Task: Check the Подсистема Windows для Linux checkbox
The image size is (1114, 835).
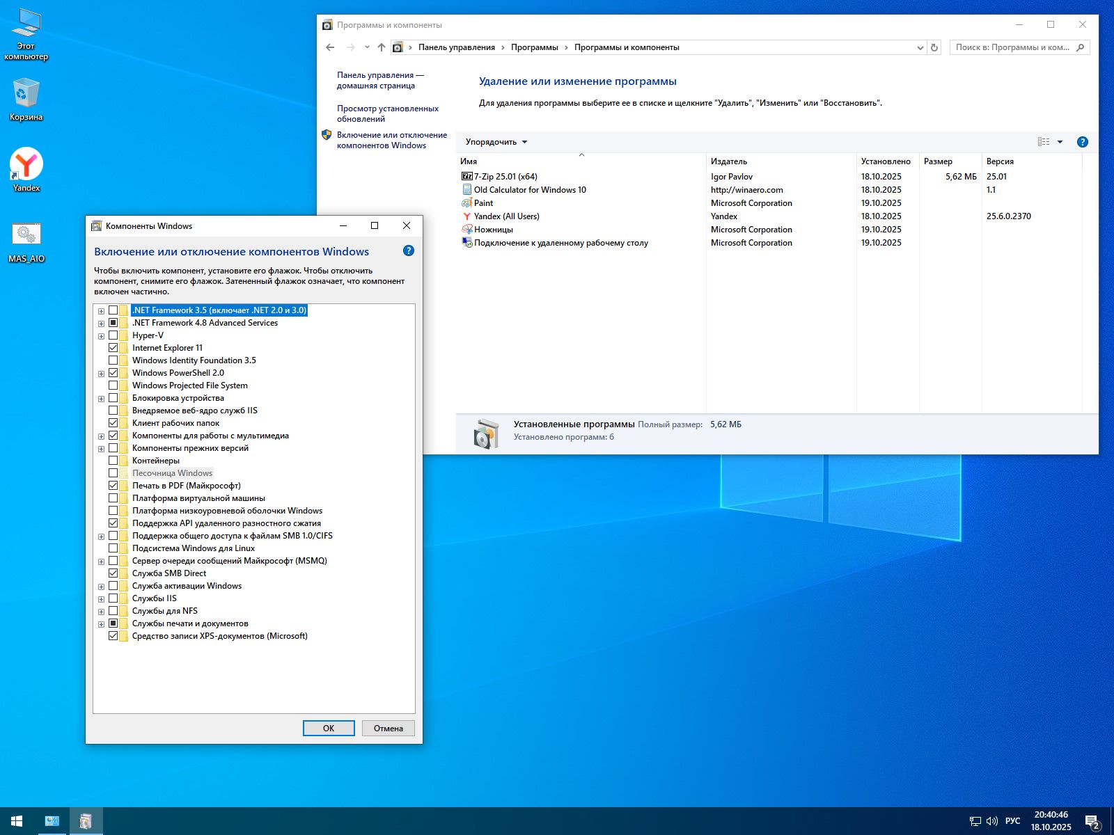Action: coord(113,548)
